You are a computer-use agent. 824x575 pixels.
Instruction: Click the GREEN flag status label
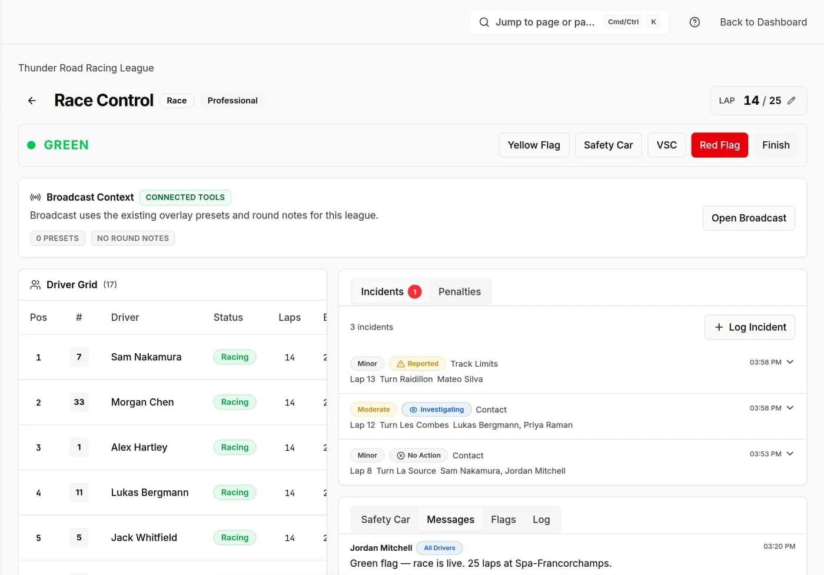[x=67, y=145]
